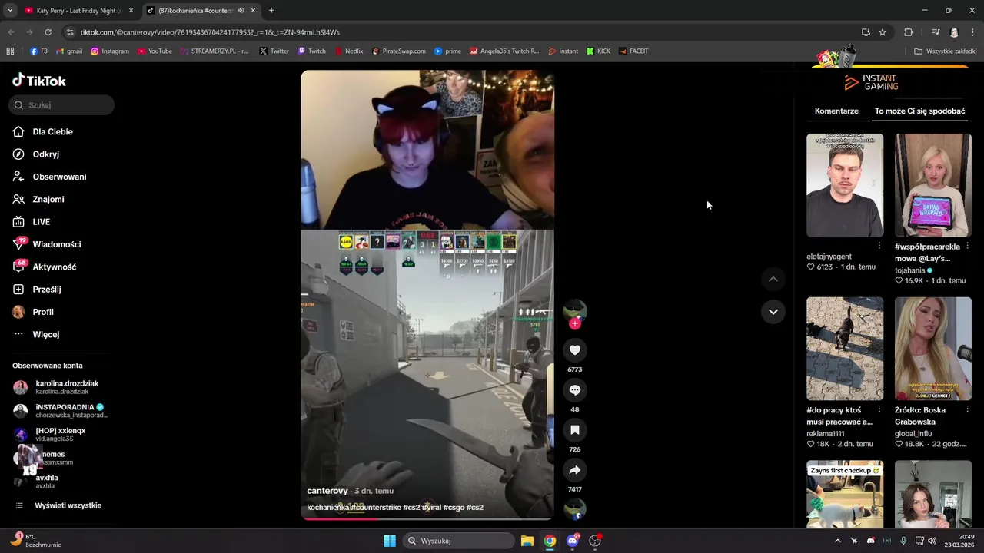The height and width of the screenshot is (553, 984).
Task: Open options for elotajnyagent video
Action: click(879, 246)
